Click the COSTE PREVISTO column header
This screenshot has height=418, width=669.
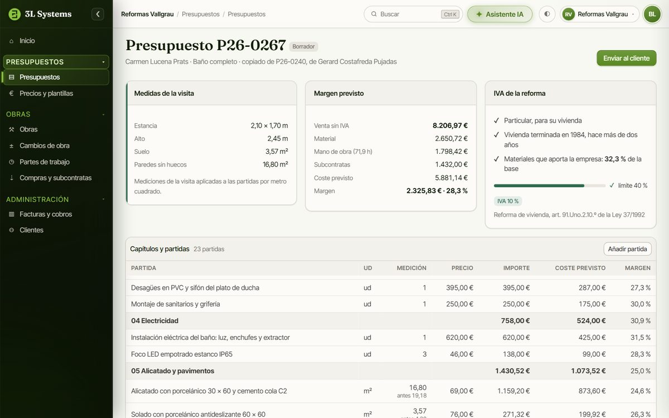(580, 268)
